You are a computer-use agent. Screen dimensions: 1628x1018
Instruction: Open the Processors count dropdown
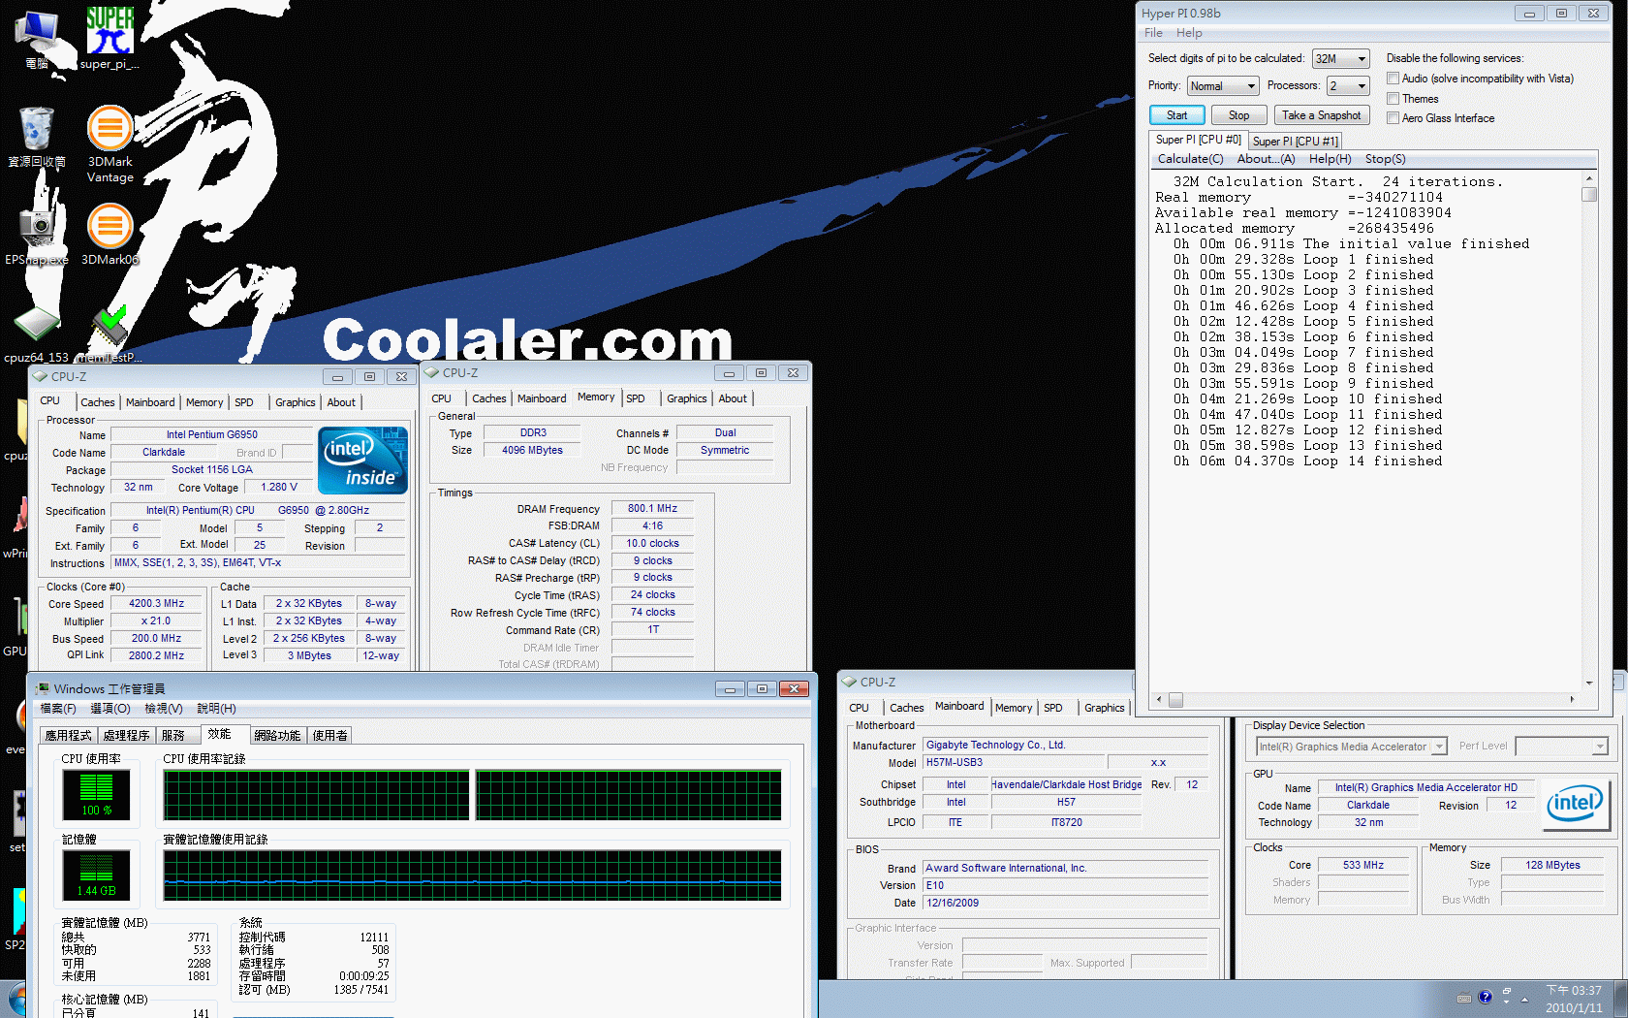pyautogui.click(x=1348, y=86)
